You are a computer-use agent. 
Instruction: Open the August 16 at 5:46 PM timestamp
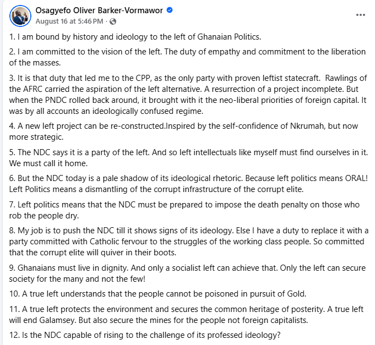[x=69, y=21]
